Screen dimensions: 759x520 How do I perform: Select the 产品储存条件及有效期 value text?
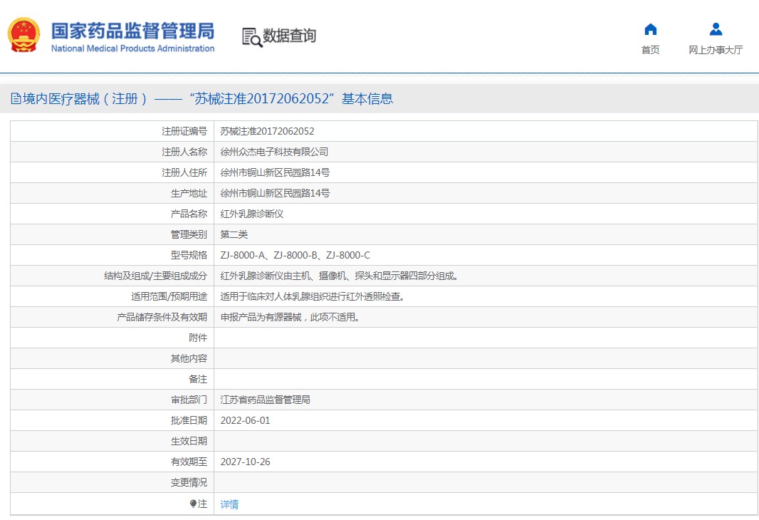(x=290, y=317)
